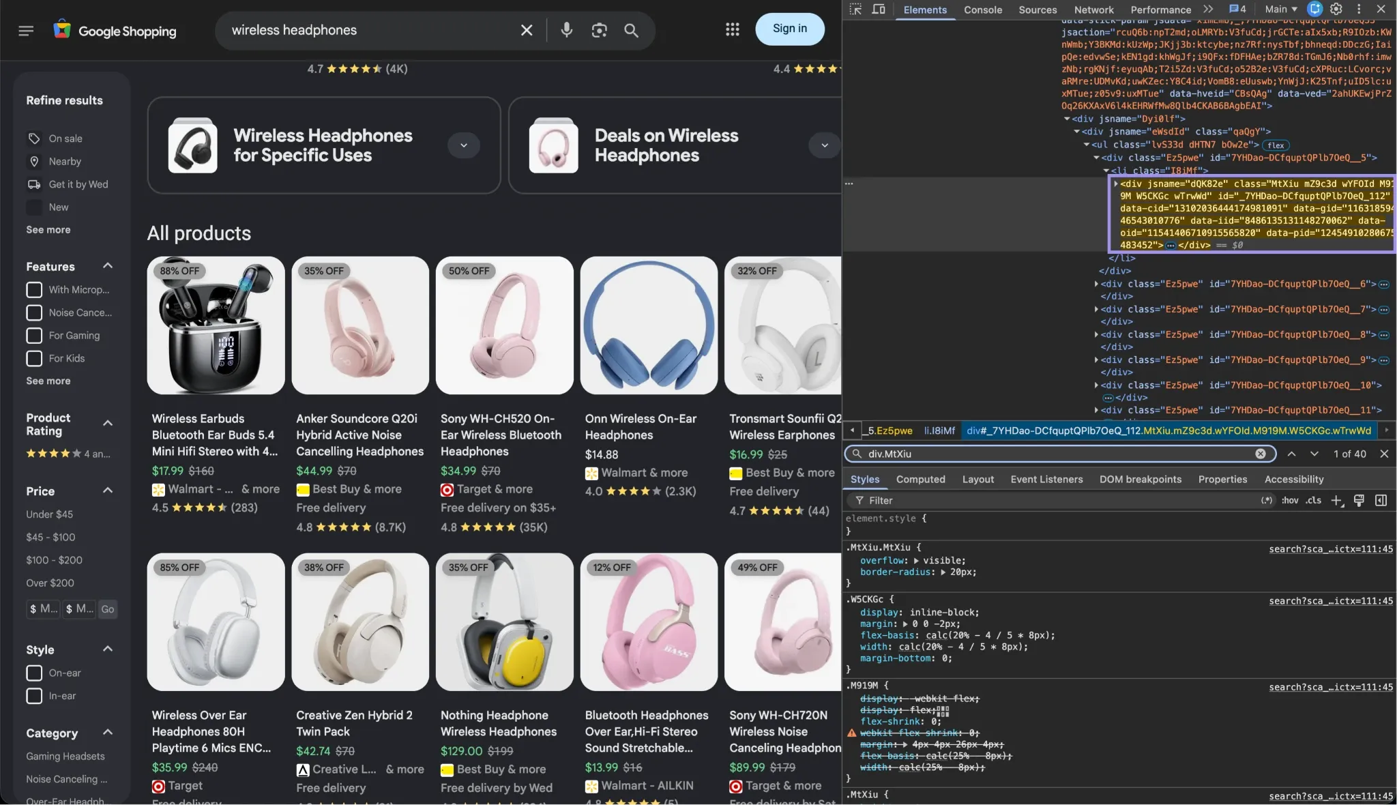Collapse the Product Rating filter section
The width and height of the screenshot is (1397, 805).
[x=107, y=424]
